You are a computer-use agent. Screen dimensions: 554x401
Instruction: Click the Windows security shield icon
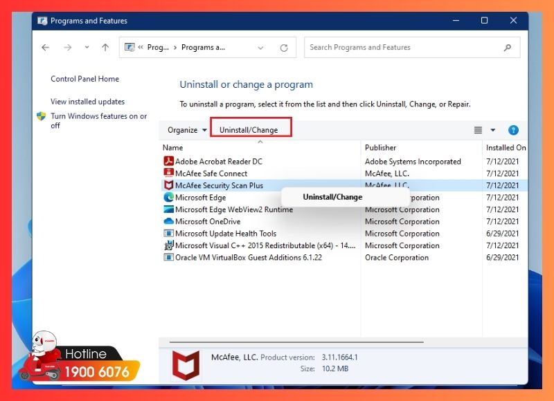coord(42,116)
